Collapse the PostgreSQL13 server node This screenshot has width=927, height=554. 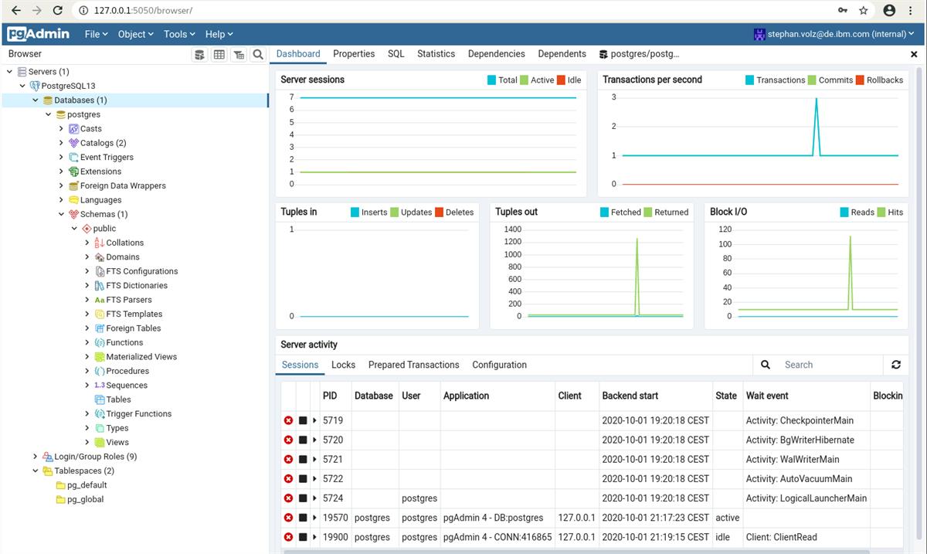tap(22, 86)
